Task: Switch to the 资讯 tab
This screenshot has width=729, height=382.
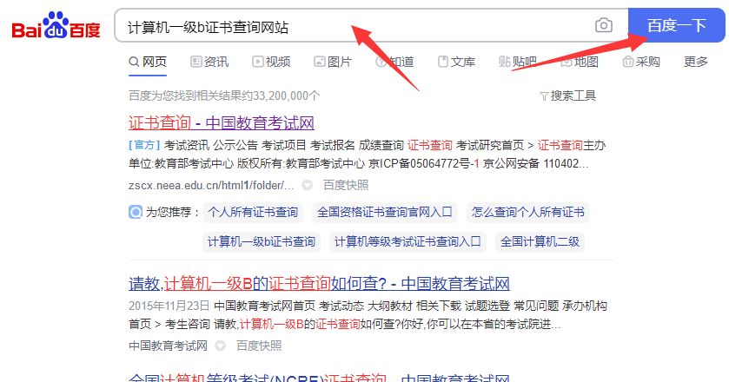Action: click(x=209, y=62)
